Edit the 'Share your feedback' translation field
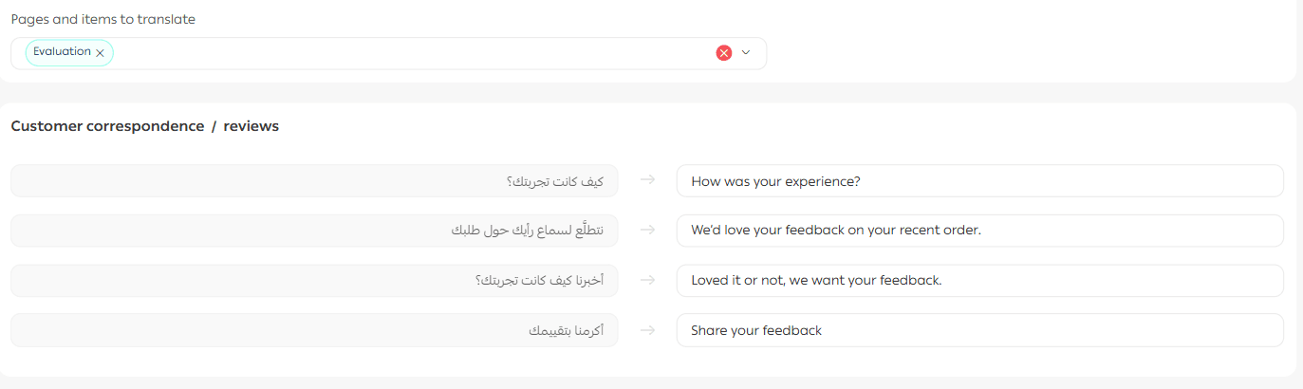 click(979, 330)
